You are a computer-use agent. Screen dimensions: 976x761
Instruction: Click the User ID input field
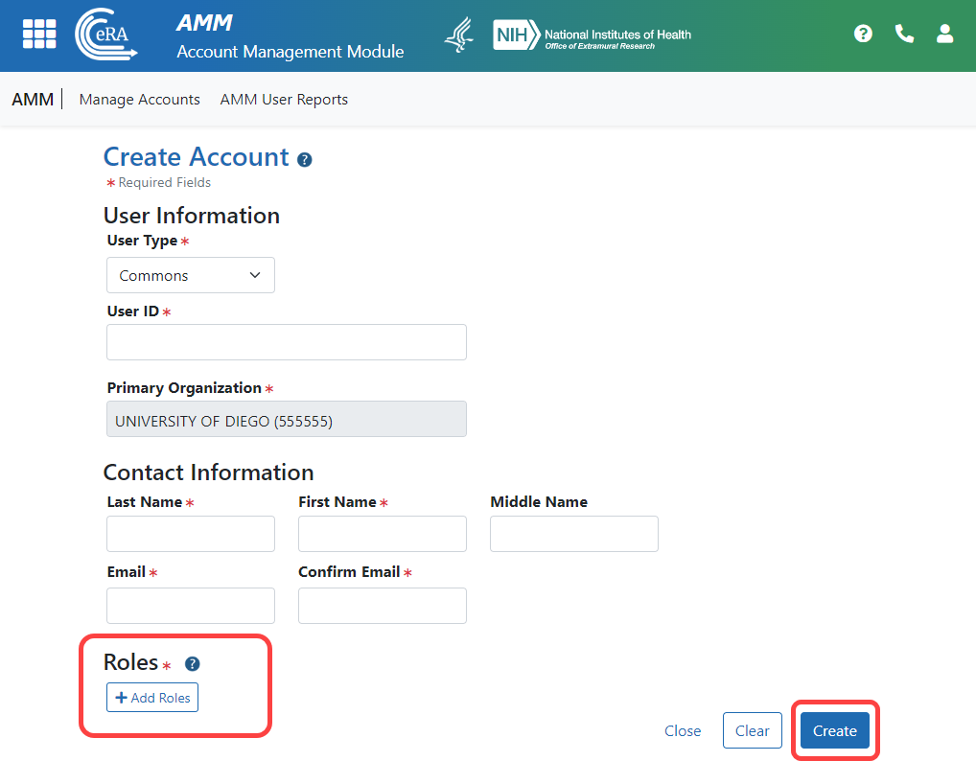(286, 342)
